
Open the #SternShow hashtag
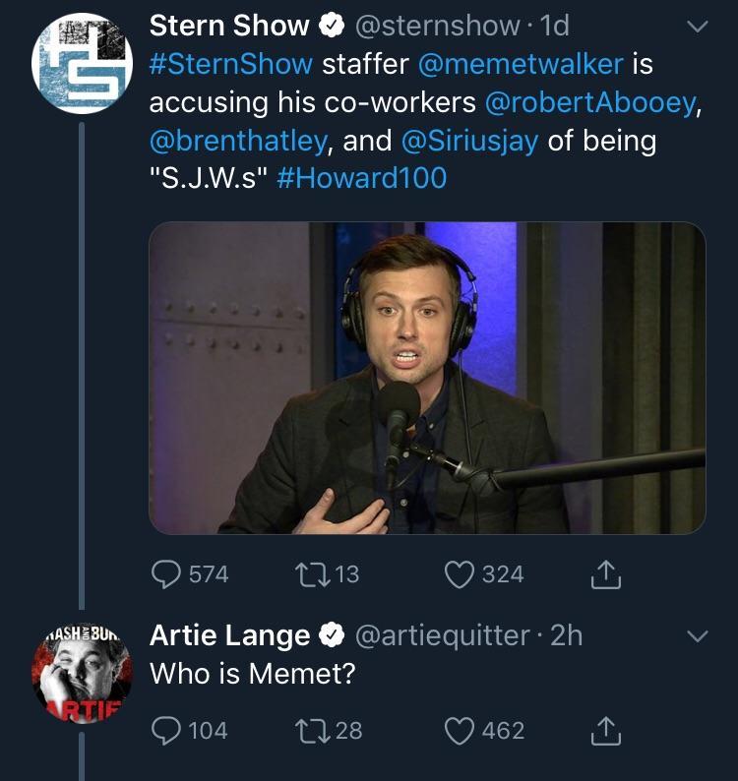(x=231, y=65)
